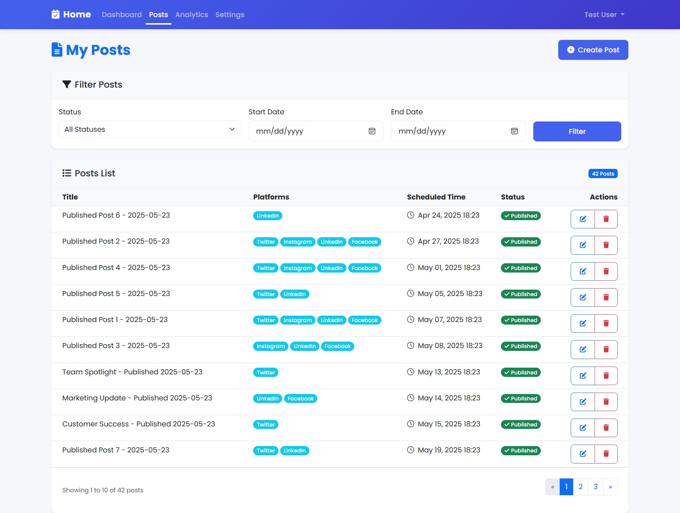Expand the Test User account menu
The width and height of the screenshot is (680, 513).
[604, 15]
